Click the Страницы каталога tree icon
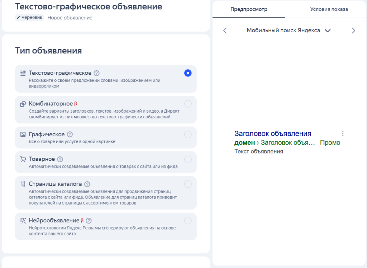The image size is (367, 268). tap(23, 184)
